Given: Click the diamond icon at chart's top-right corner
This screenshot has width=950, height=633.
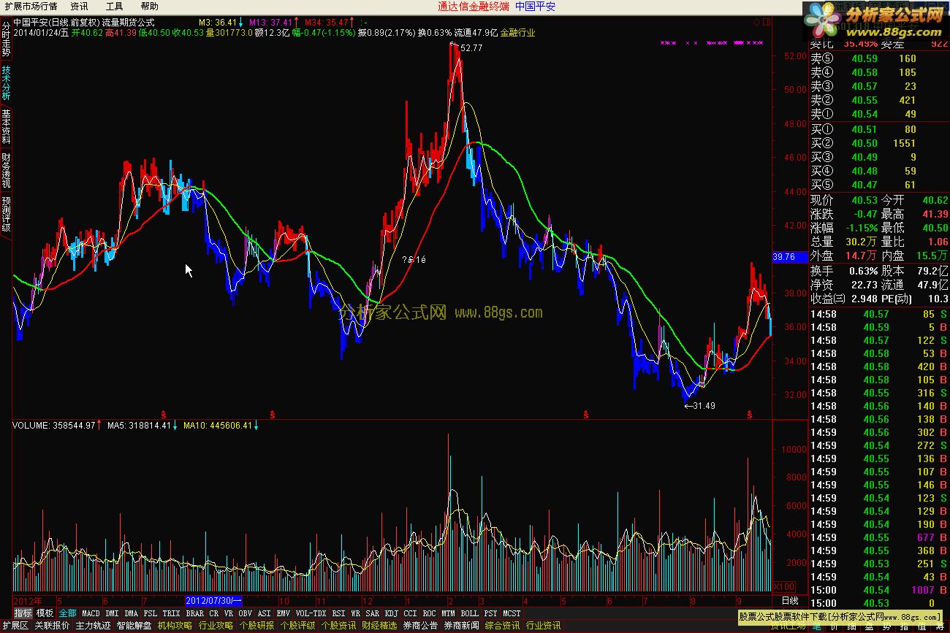Looking at the screenshot, I should (756, 23).
